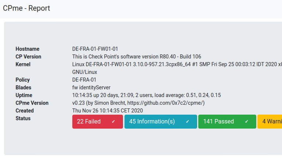Click the Check Point R80.40 version text
This screenshot has width=282, height=158.
137,57
